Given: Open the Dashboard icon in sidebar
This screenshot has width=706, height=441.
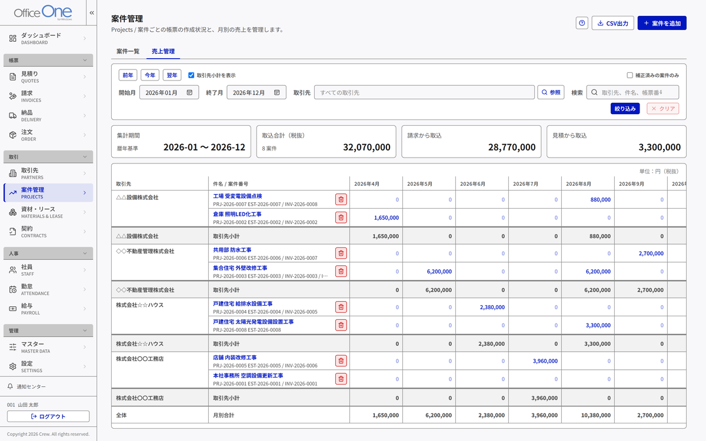Looking at the screenshot, I should pos(13,38).
